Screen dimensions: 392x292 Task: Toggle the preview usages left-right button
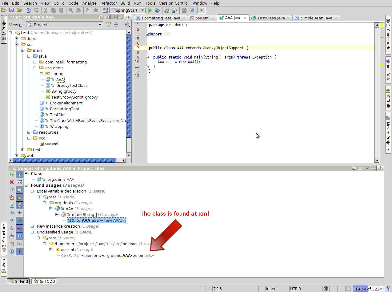click(x=20, y=182)
